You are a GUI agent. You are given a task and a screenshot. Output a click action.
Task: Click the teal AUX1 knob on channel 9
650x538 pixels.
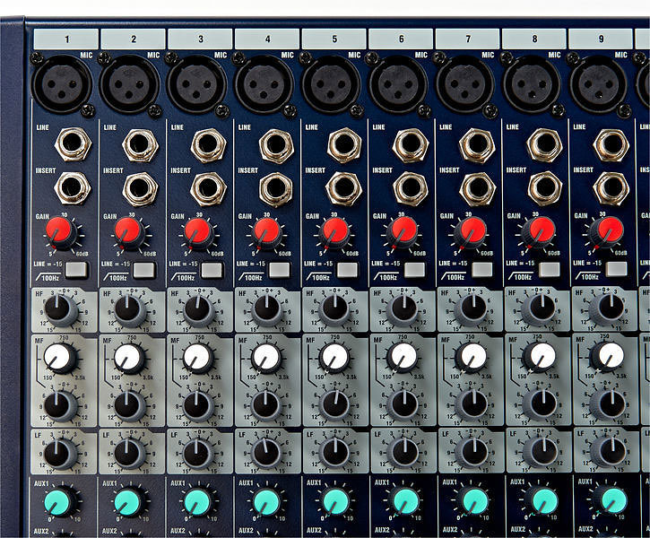[x=611, y=500]
